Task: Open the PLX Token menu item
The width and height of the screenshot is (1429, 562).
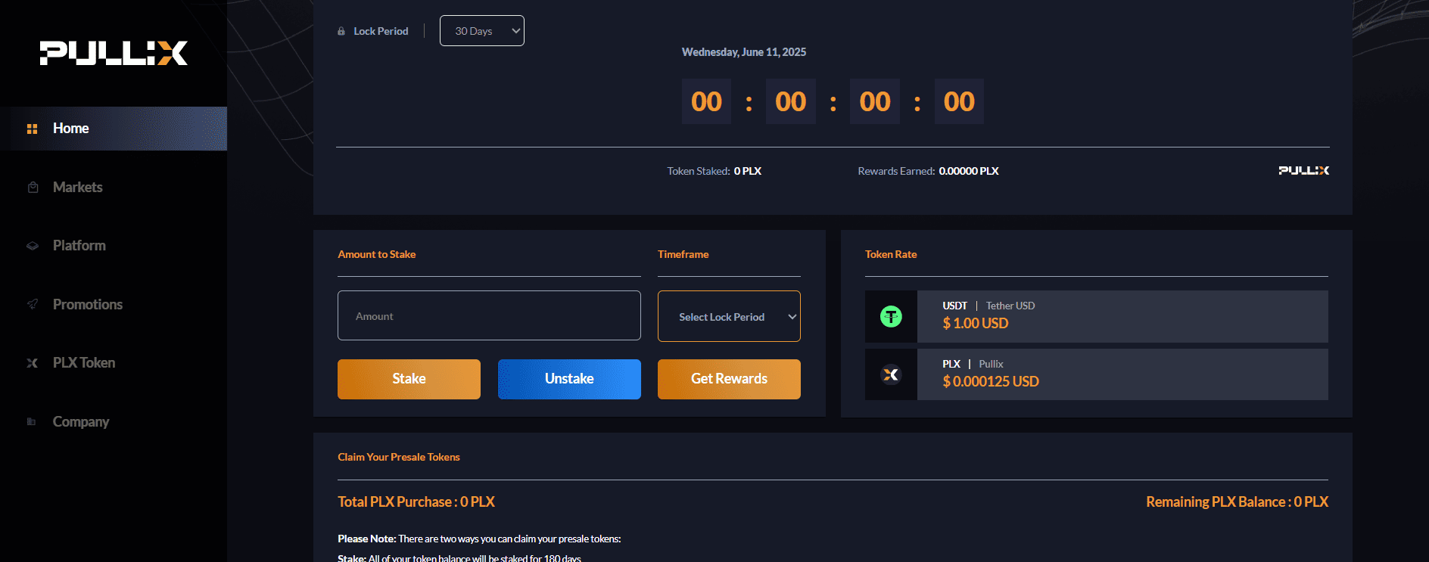Action: tap(83, 363)
